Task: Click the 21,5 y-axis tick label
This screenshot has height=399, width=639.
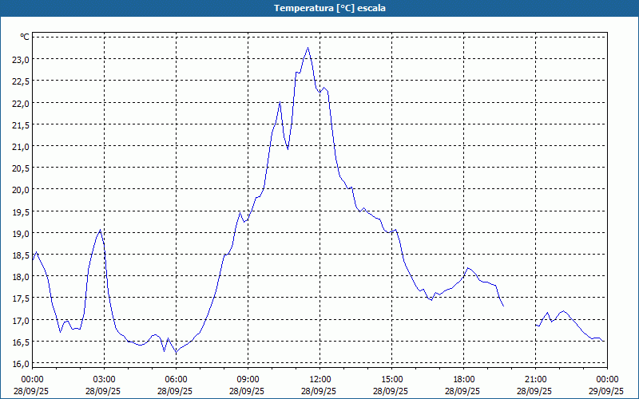Action: coord(20,125)
